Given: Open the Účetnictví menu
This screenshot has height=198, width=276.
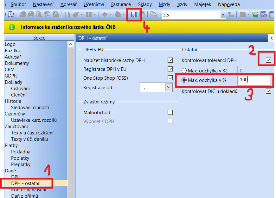Looking at the screenshot, I should [94, 4].
